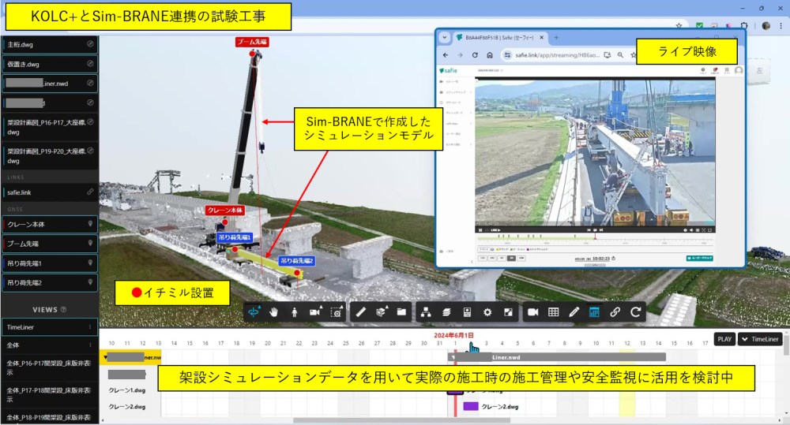Viewport: 790px width, 425px height.
Task: Collapse the gray Liner.nwd Gantt bar
Action: [453, 358]
